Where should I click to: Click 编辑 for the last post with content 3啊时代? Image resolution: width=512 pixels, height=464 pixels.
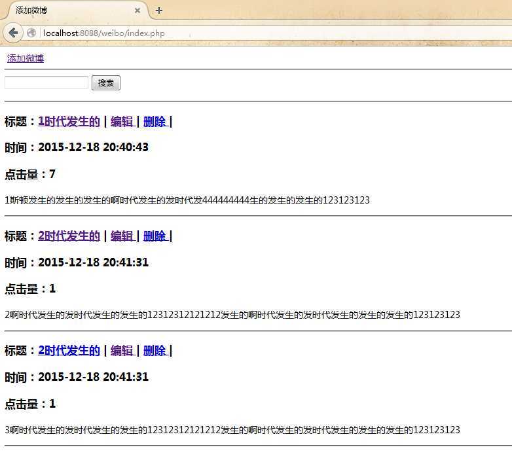point(122,350)
